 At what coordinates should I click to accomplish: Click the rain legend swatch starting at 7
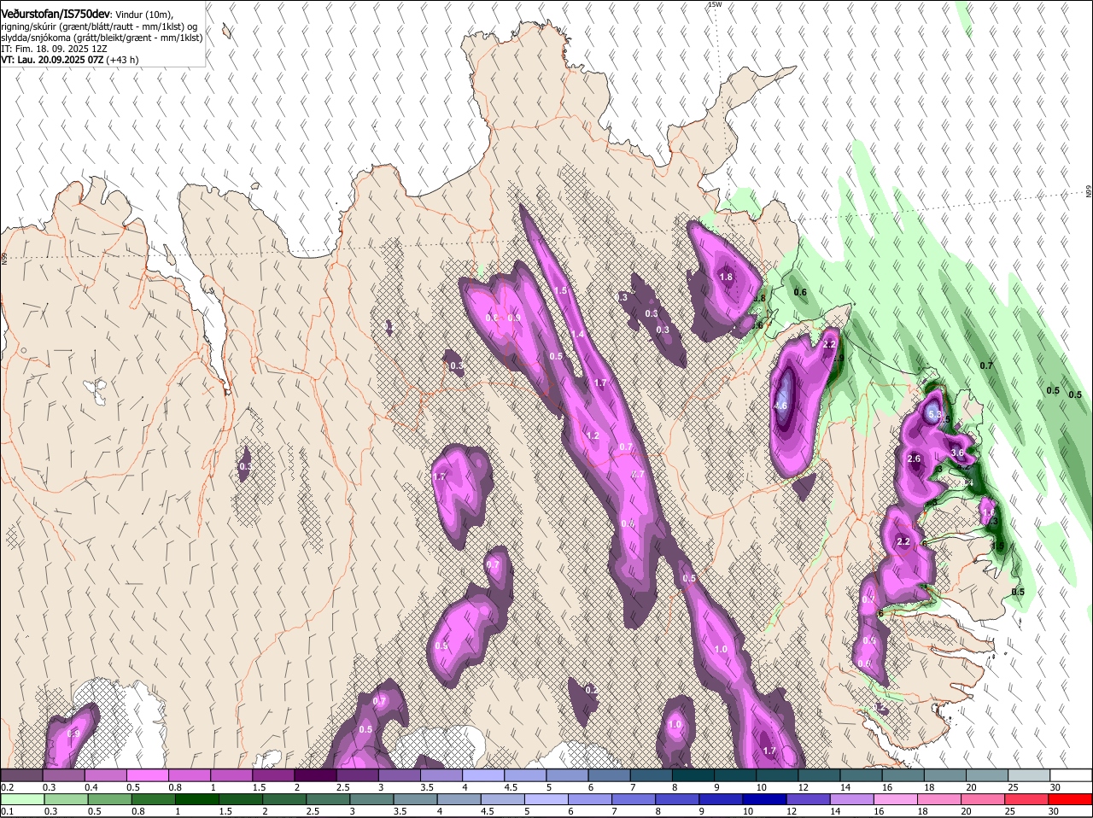point(634,798)
